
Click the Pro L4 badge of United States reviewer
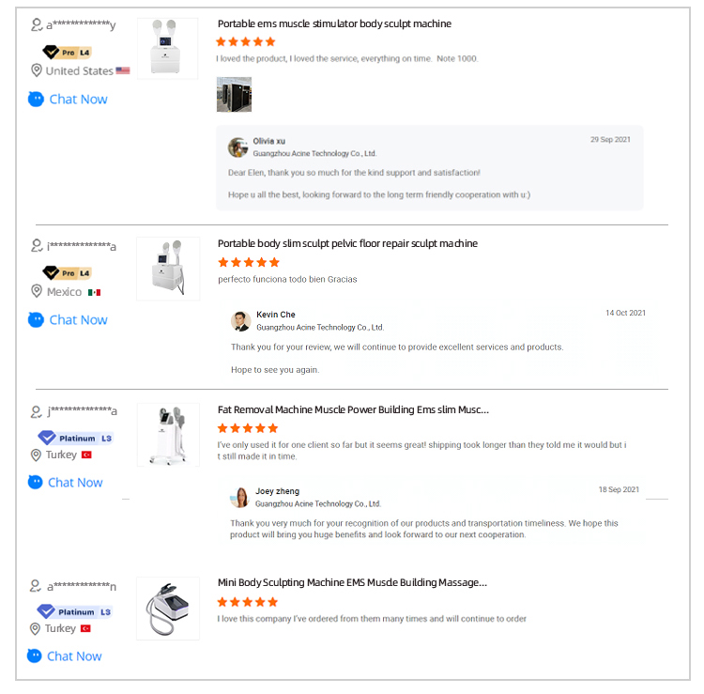68,53
